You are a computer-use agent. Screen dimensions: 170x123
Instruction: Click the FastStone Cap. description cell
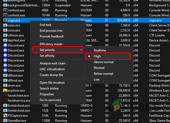(x=159, y=116)
